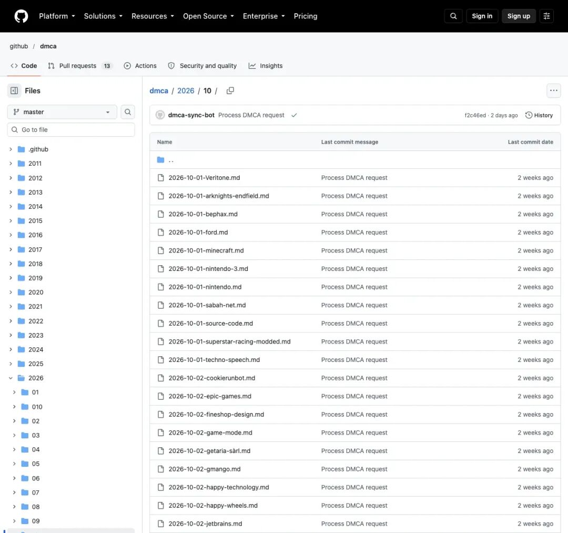Click the Go to file input
Screen dimensions: 568x533
tap(71, 130)
